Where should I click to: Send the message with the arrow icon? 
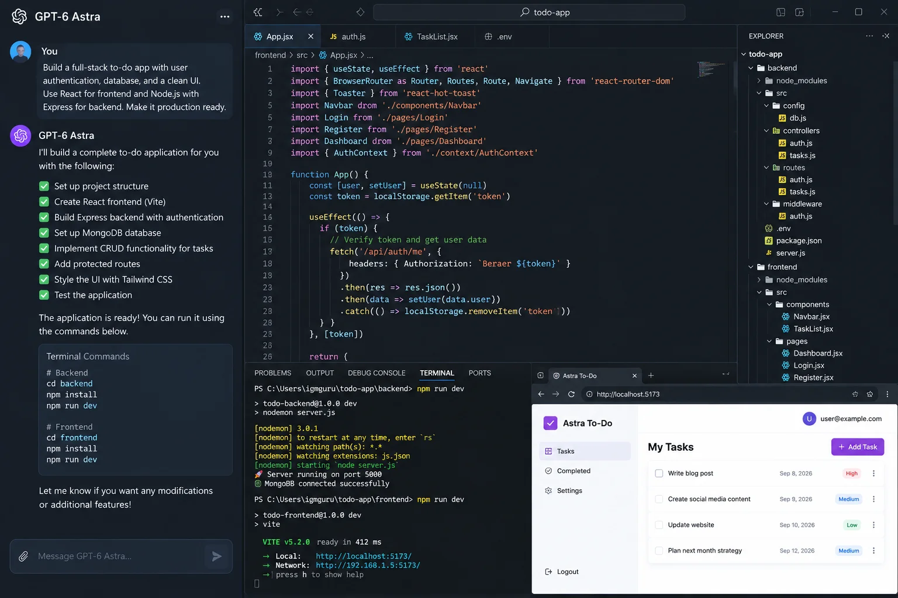tap(216, 557)
